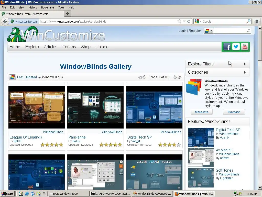
Task: Open WinCustomize Twitter icon
Action: [x=236, y=47]
